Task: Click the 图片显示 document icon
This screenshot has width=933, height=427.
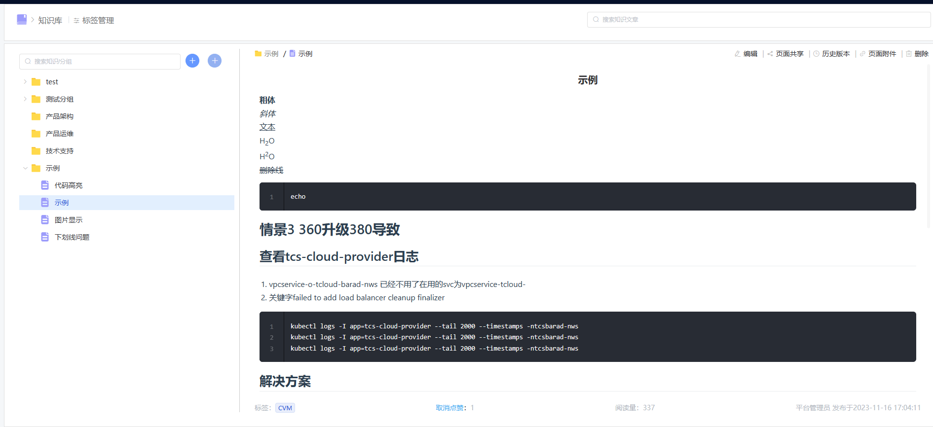Action: (45, 219)
